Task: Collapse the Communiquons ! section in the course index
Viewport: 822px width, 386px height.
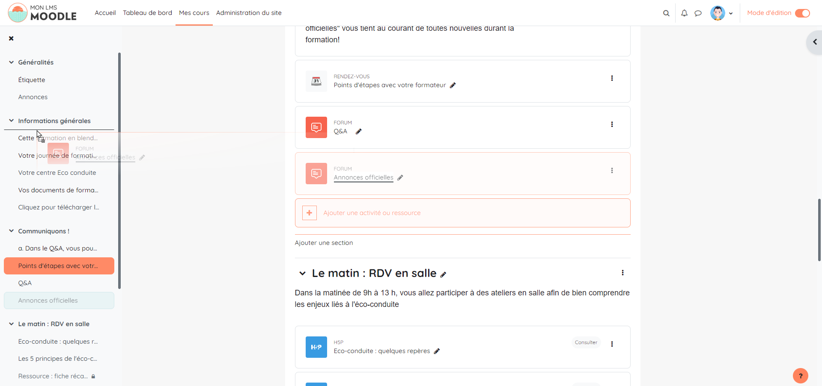Action: [12, 231]
